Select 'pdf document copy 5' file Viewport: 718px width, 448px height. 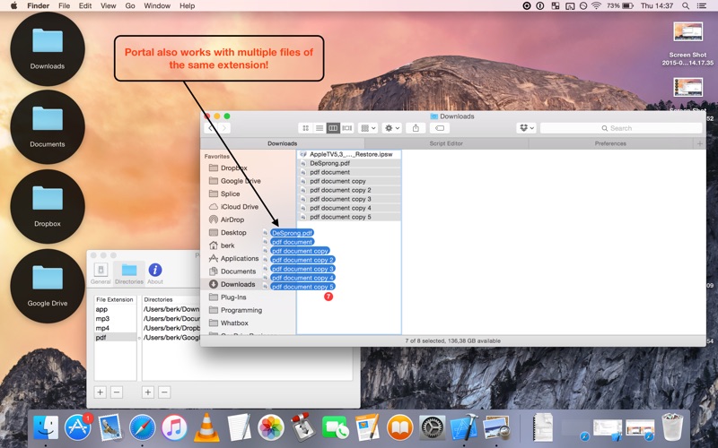pos(349,217)
